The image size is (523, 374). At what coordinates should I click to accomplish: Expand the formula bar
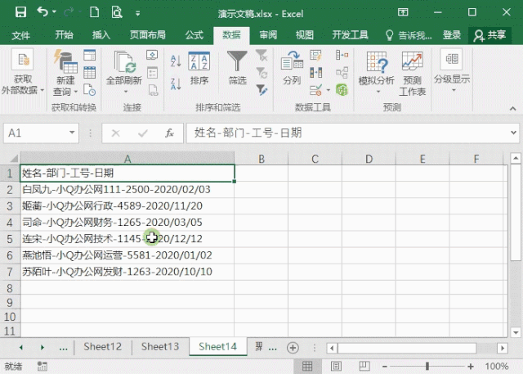point(513,133)
